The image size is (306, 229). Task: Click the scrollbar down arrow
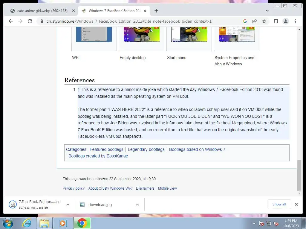click(x=299, y=193)
